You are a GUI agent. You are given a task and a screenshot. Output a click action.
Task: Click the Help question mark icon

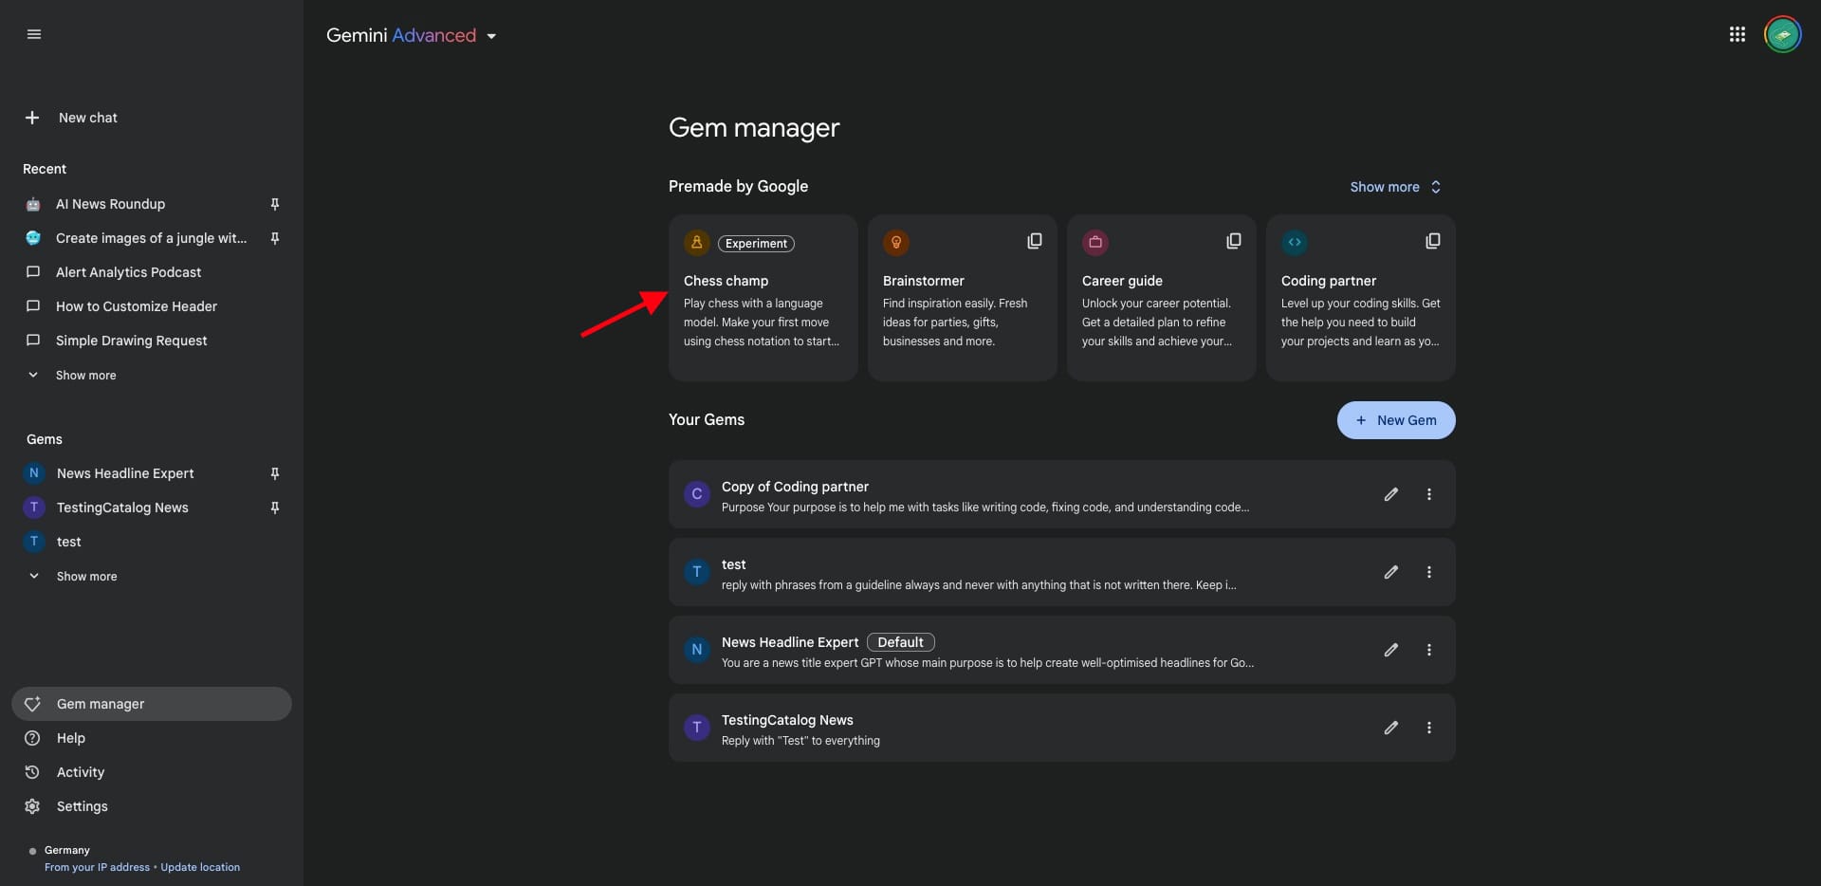(32, 738)
